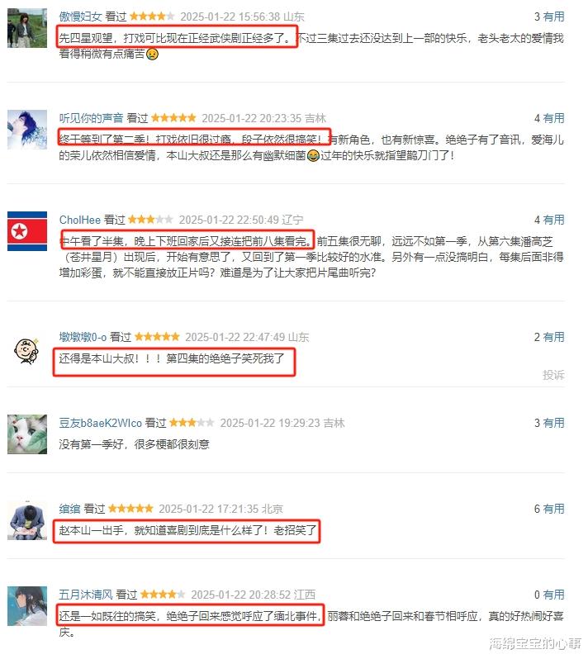Click 绾绾 user avatar picture
Image resolution: width=588 pixels, height=659 pixels.
pyautogui.click(x=27, y=521)
